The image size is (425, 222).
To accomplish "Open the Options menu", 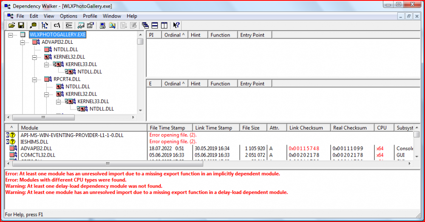I will click(68, 16).
